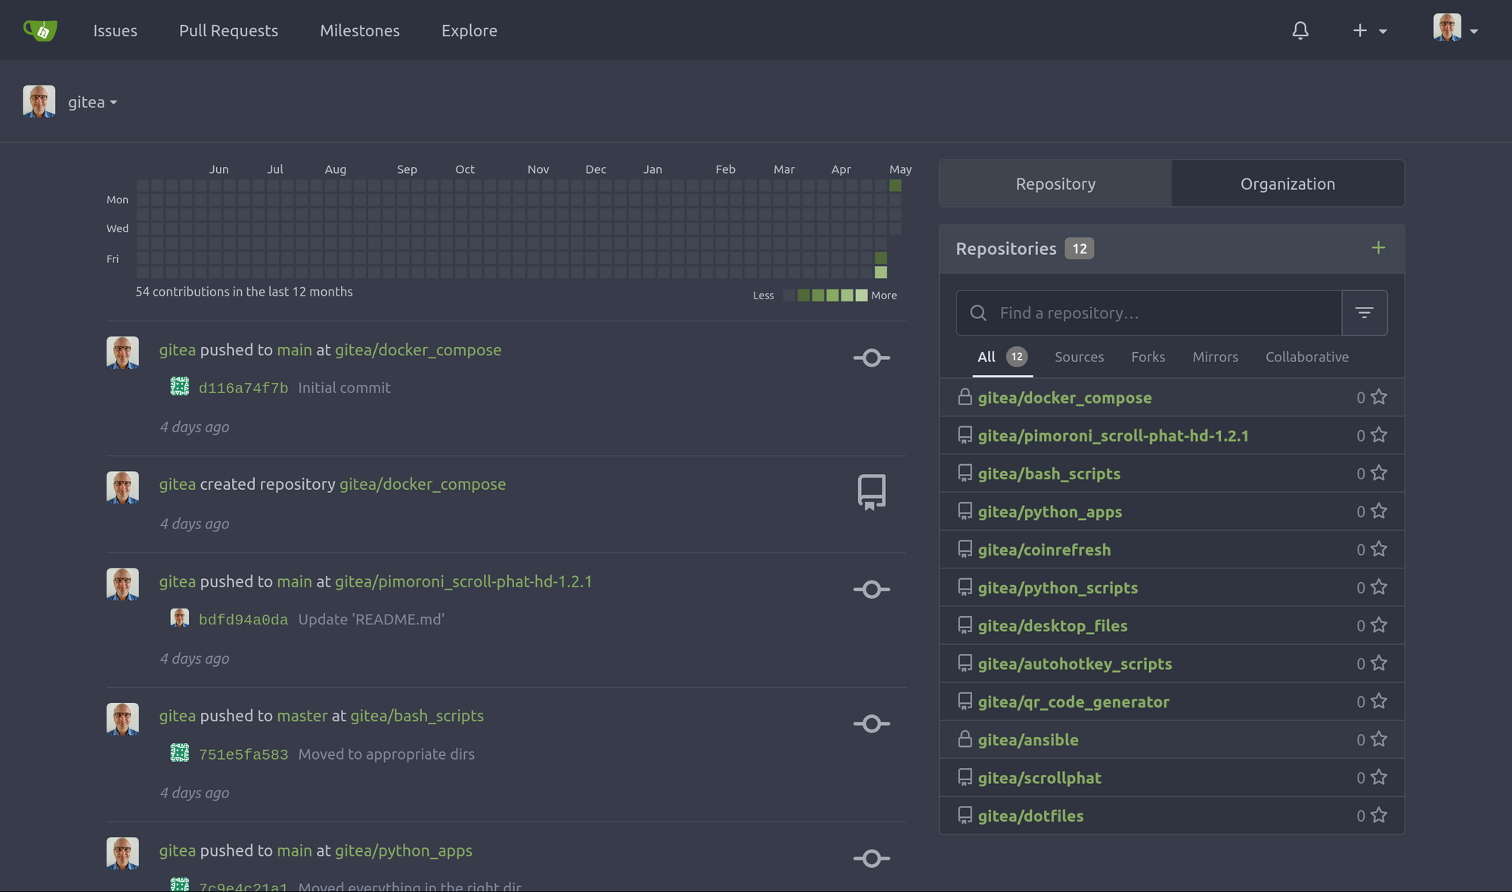This screenshot has height=892, width=1512.
Task: Star the gitea/desktop_files repository
Action: coord(1379,625)
